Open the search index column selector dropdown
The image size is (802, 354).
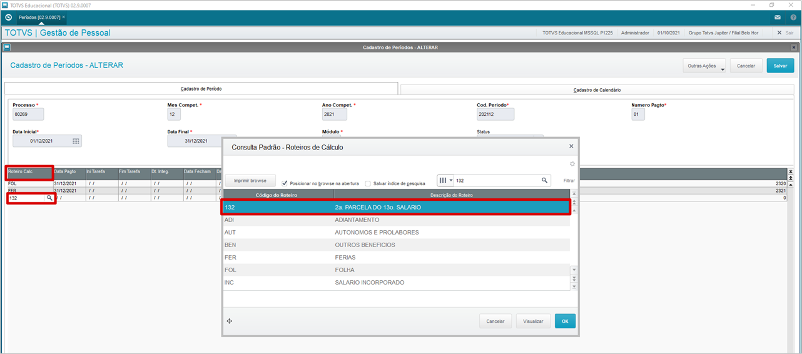coord(445,181)
